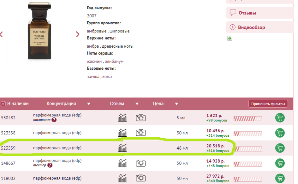298x184 pixels.
Task: Add the 30 мл item 523558 to cart
Action: click(280, 133)
